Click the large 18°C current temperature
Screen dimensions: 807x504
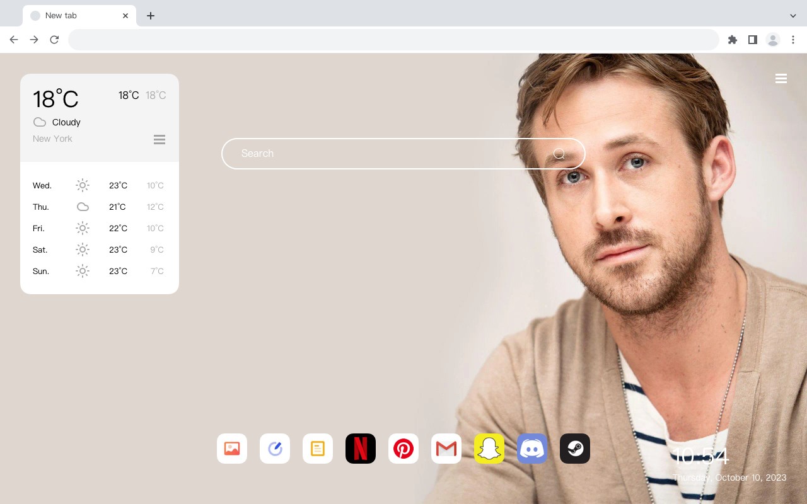(x=55, y=99)
